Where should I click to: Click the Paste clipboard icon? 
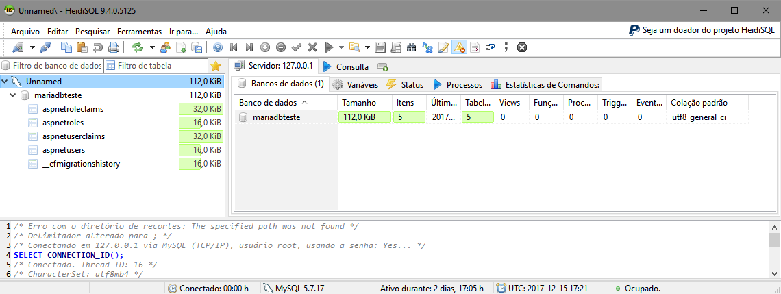coord(82,48)
